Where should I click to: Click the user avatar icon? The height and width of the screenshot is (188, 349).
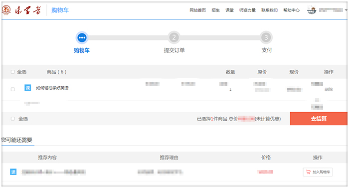click(x=312, y=10)
